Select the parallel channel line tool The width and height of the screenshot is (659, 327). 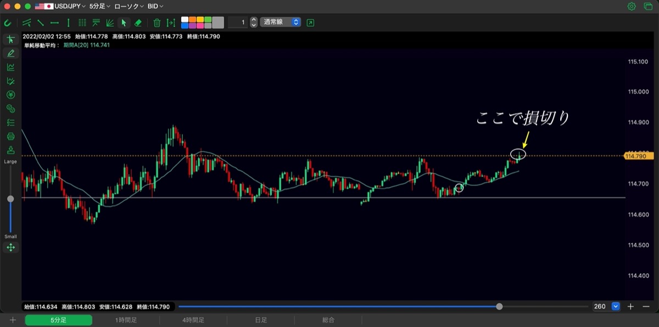click(27, 23)
